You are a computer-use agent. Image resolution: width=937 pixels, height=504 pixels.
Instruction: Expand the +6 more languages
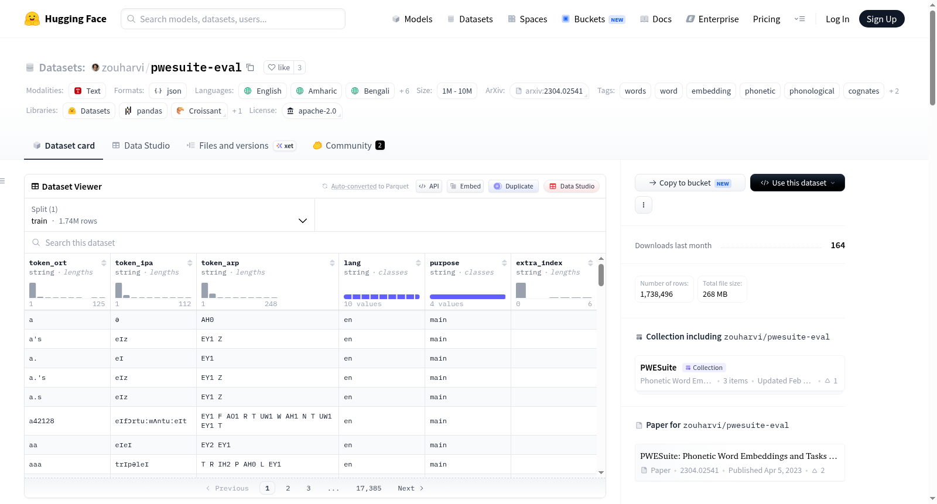pyautogui.click(x=404, y=91)
